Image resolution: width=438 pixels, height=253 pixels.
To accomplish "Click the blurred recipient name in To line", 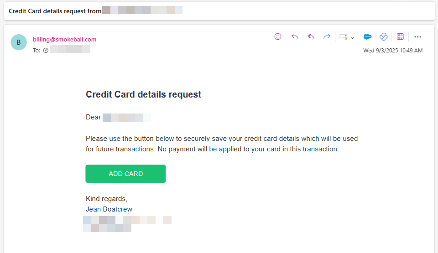I will (70, 50).
